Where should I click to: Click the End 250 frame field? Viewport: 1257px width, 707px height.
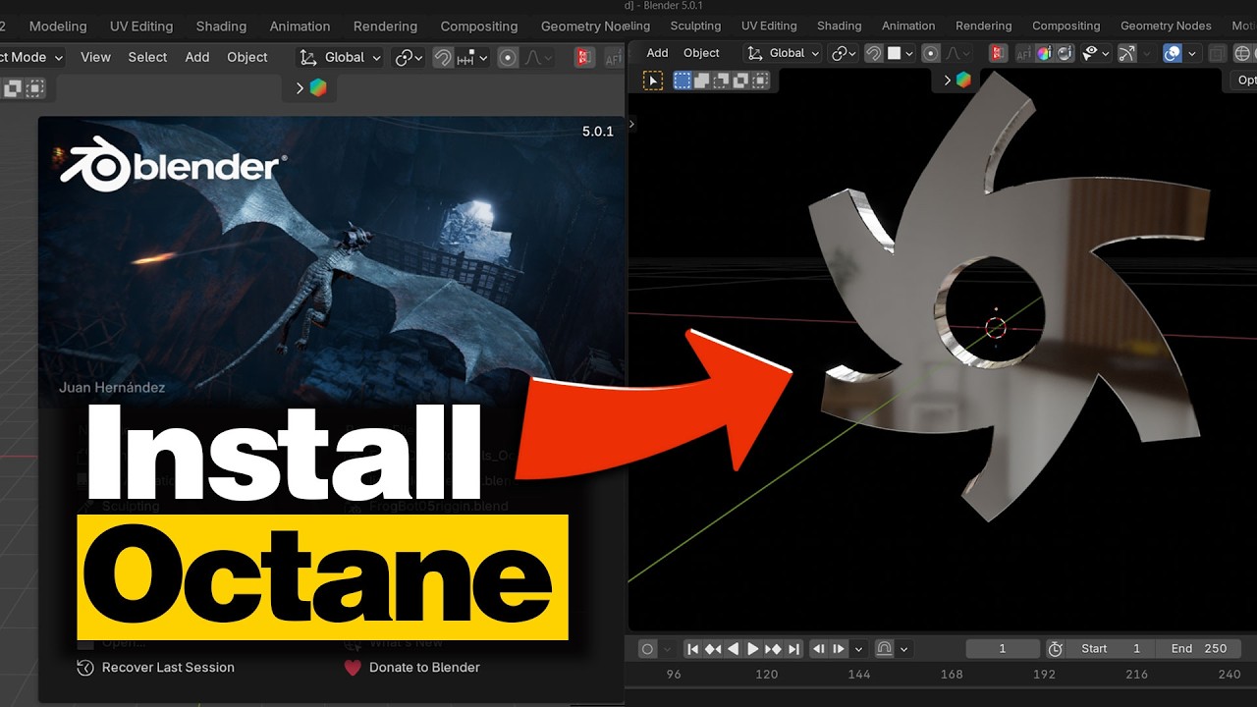point(1198,649)
